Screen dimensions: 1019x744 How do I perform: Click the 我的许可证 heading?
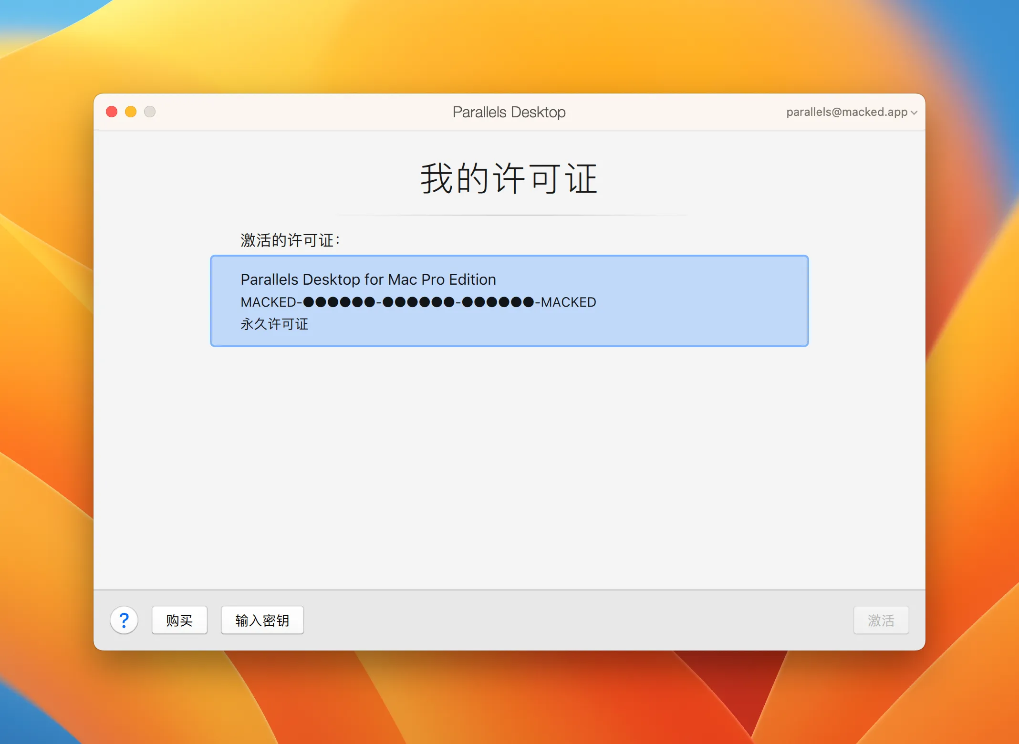point(509,178)
